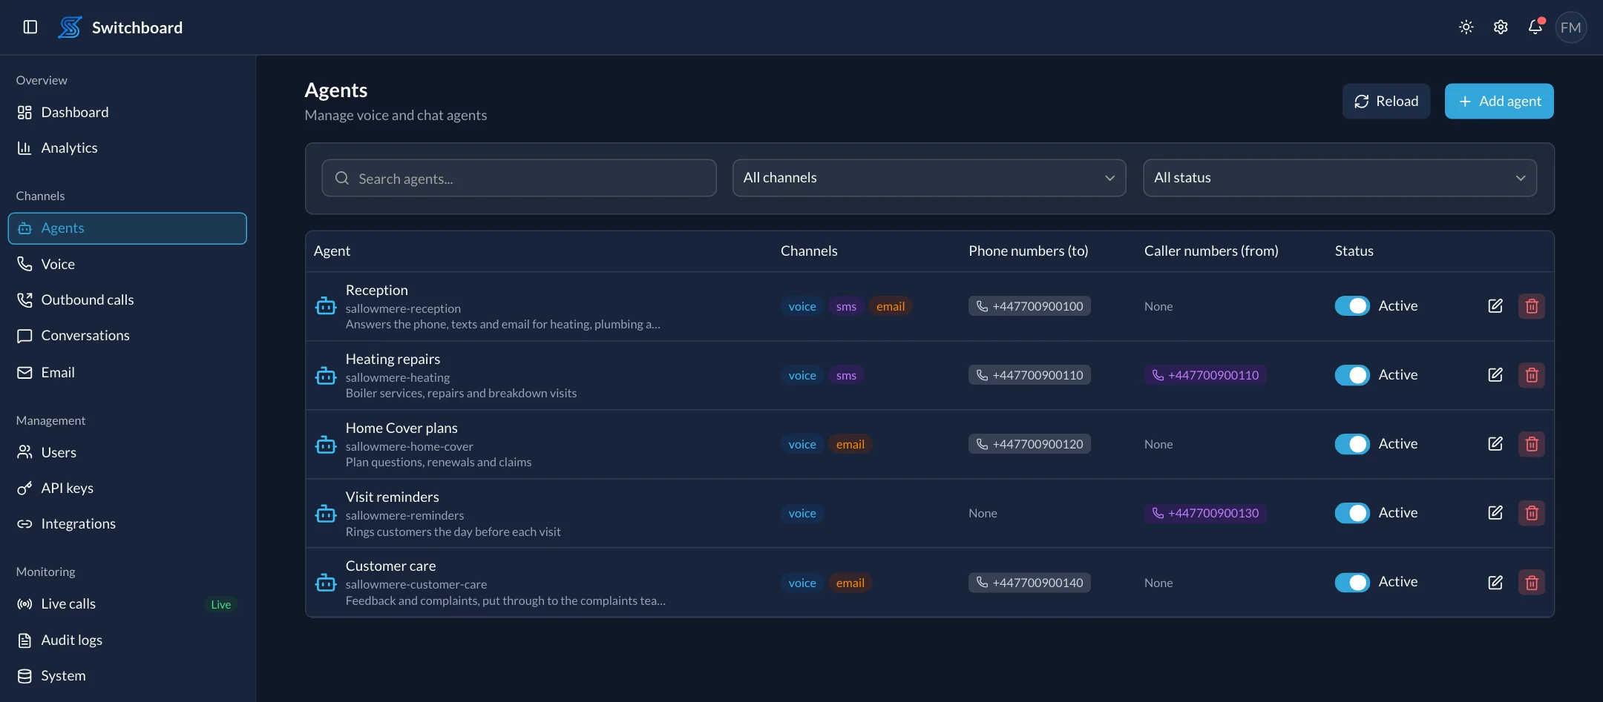
Task: Open the All status filter dropdown
Action: pyautogui.click(x=1340, y=178)
